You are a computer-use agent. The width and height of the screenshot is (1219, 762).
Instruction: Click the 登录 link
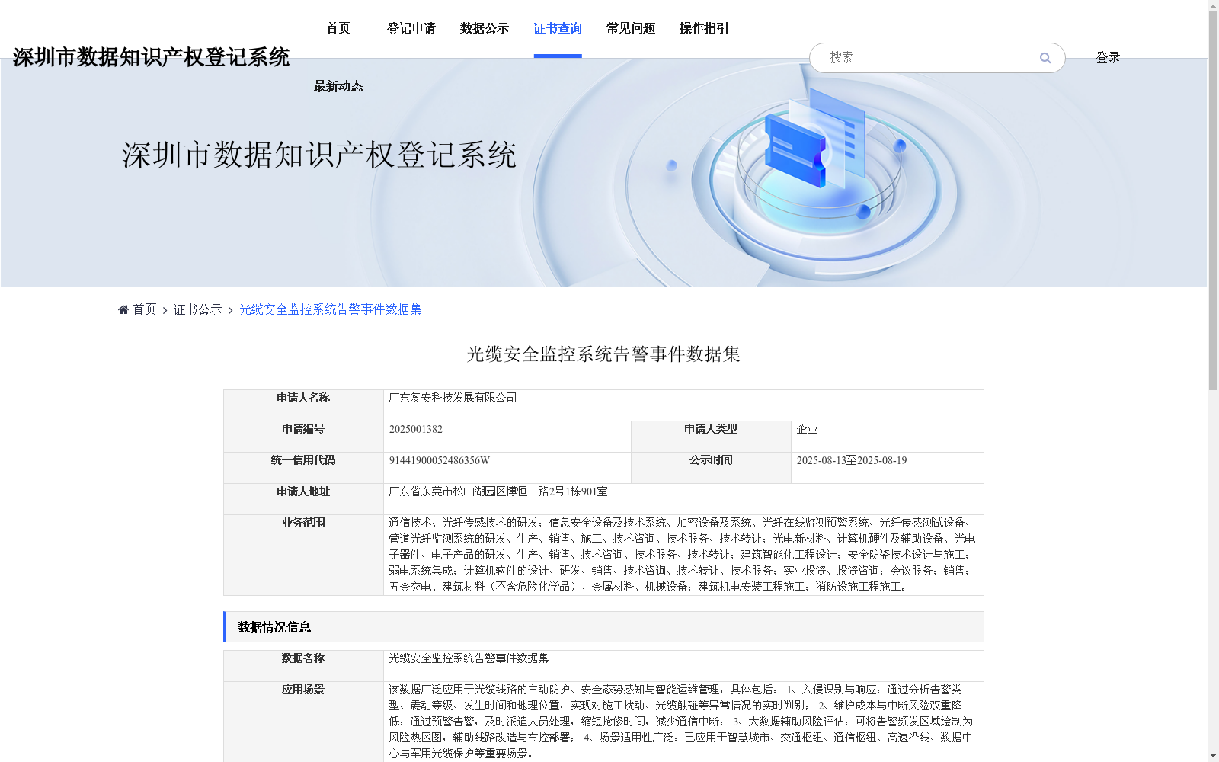pos(1108,58)
